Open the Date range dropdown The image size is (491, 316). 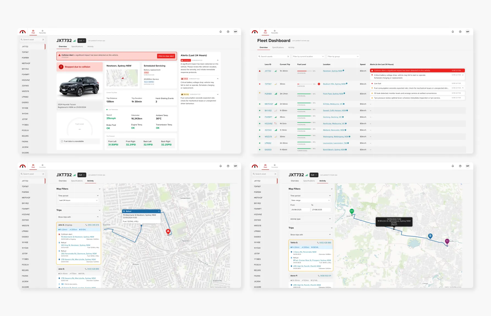[x=311, y=200]
